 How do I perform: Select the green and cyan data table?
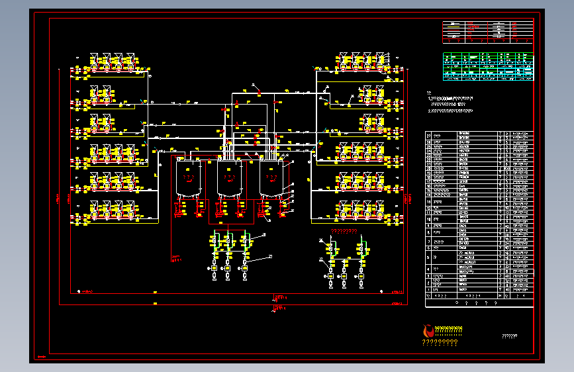click(488, 66)
